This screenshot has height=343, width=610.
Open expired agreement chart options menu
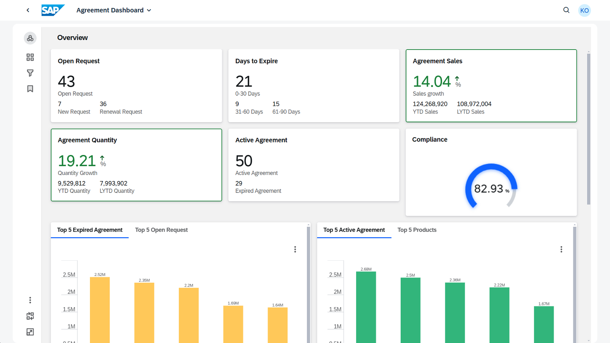pyautogui.click(x=295, y=249)
